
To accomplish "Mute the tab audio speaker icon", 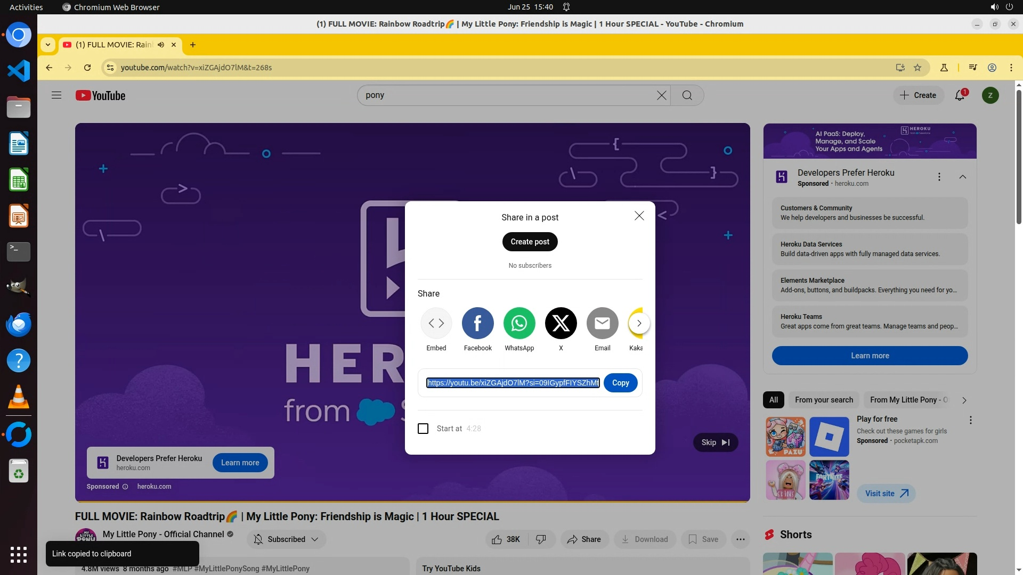I will click(161, 45).
